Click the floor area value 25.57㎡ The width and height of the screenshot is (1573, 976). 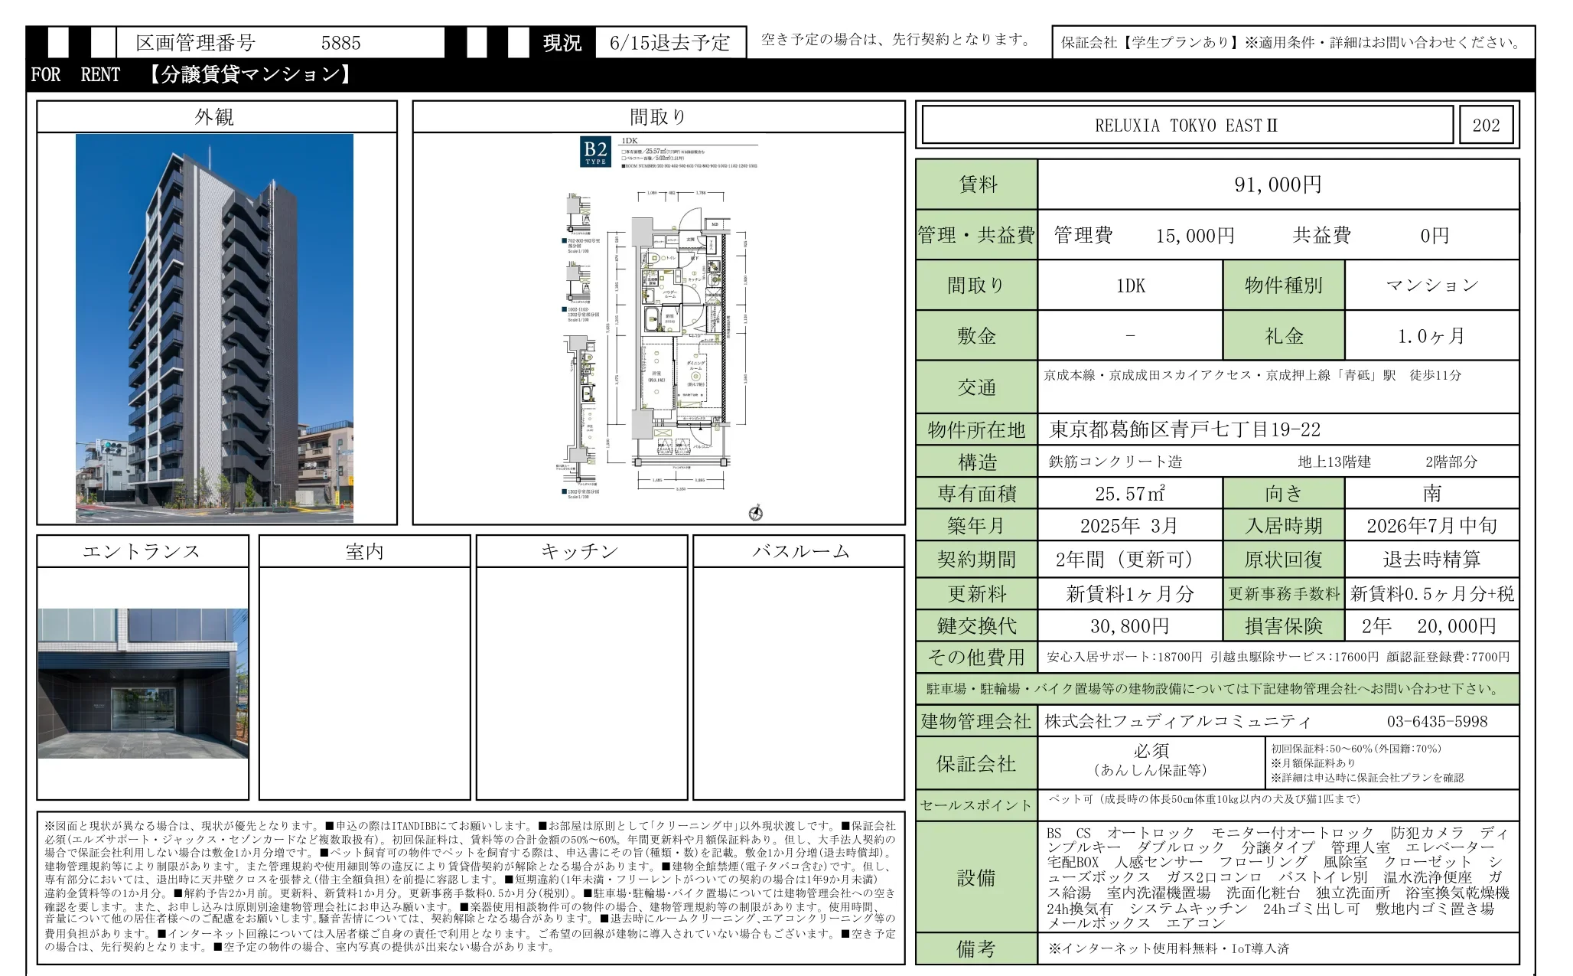[x=1130, y=494]
